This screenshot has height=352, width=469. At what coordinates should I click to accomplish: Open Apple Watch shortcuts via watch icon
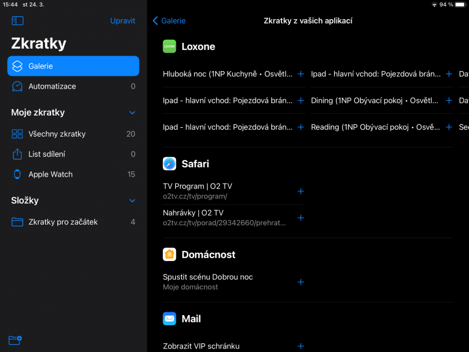pos(18,174)
